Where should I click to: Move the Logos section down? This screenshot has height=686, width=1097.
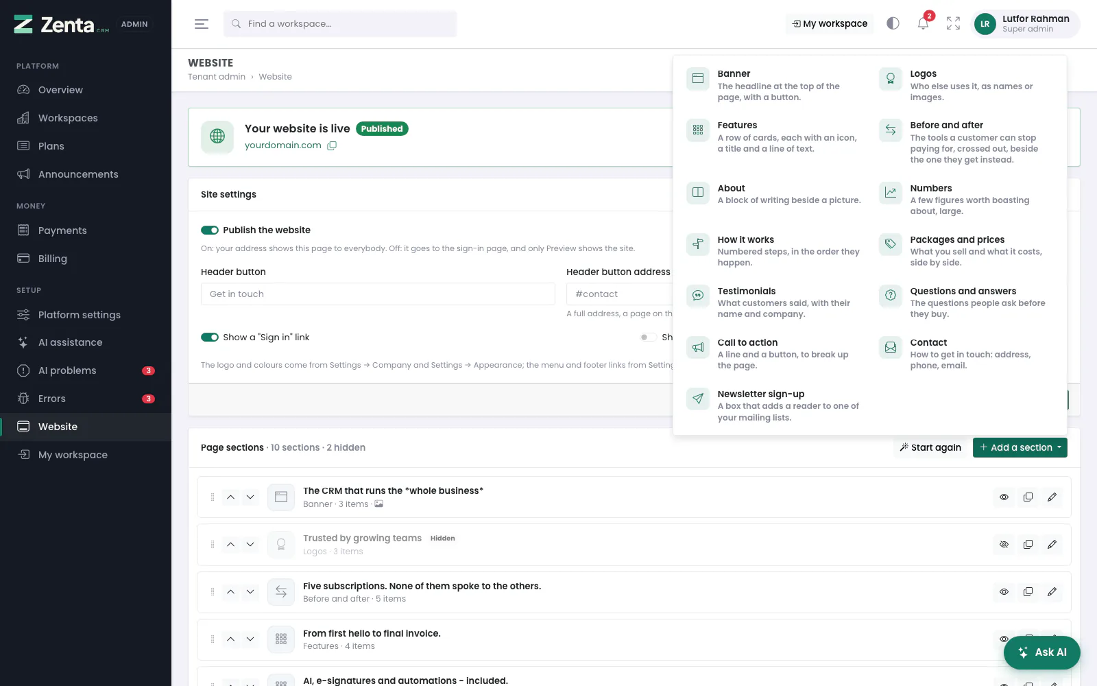250,545
